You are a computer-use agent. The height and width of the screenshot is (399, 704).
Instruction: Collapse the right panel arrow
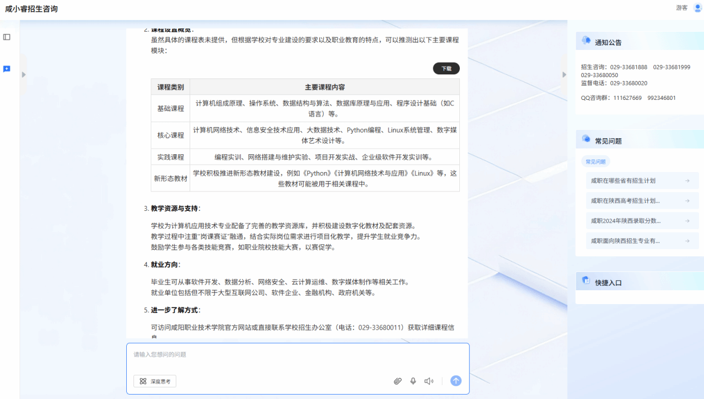coord(564,74)
